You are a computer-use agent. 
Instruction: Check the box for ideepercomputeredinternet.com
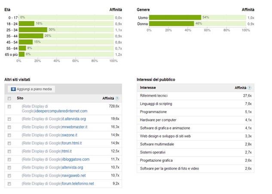[x=9, y=107]
